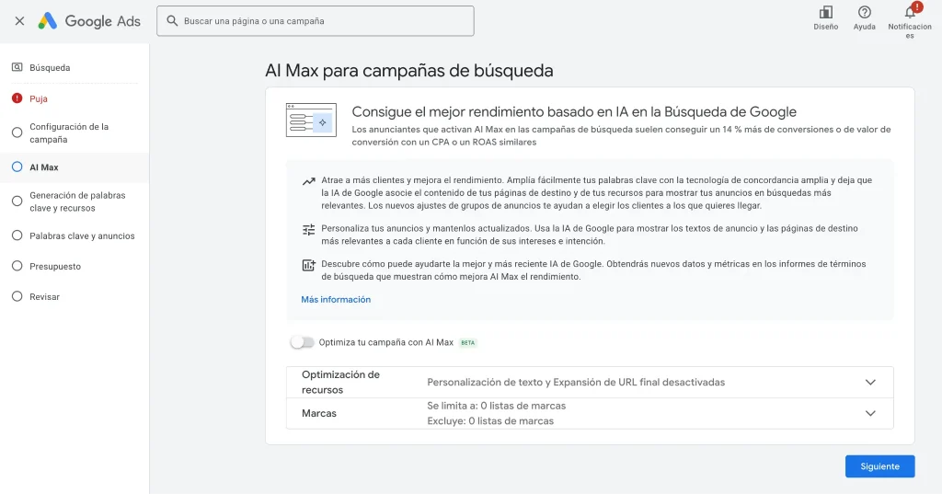
Task: Click the search magnifier icon
Action: [x=172, y=21]
